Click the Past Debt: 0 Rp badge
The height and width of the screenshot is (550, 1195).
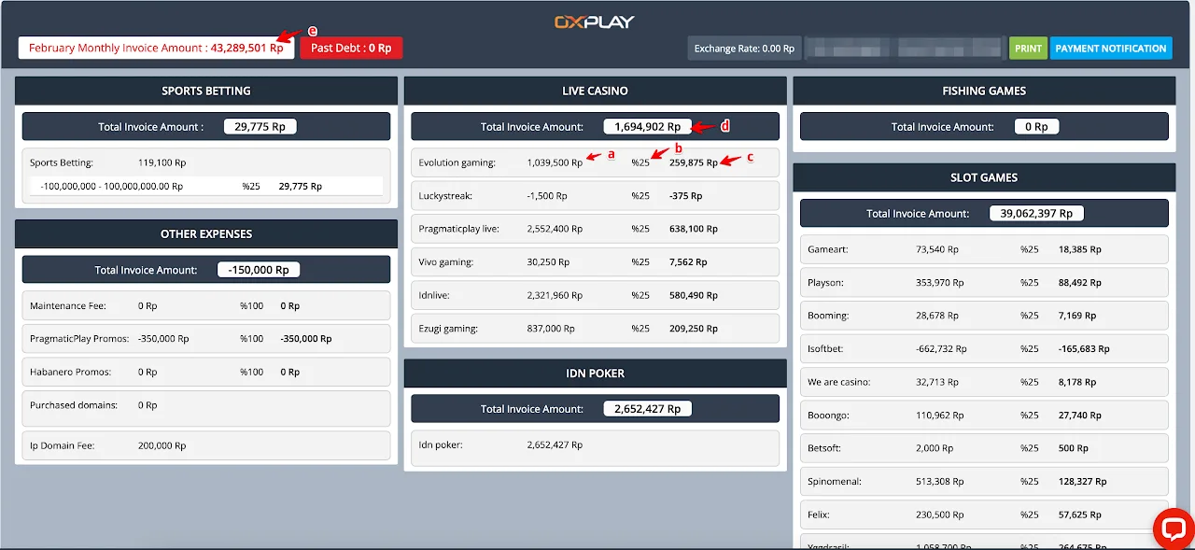351,48
